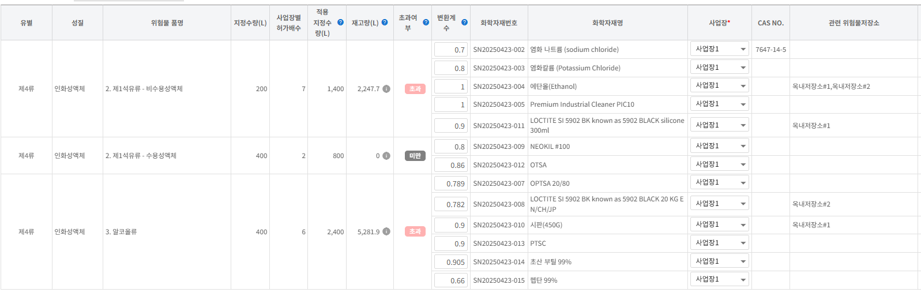The width and height of the screenshot is (921, 296).
Task: Click conversion factor field for Potassium Chloride
Action: [450, 68]
